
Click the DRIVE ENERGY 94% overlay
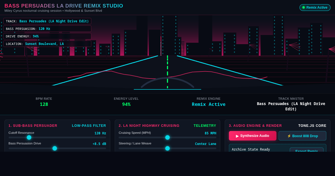click(x=47, y=36)
